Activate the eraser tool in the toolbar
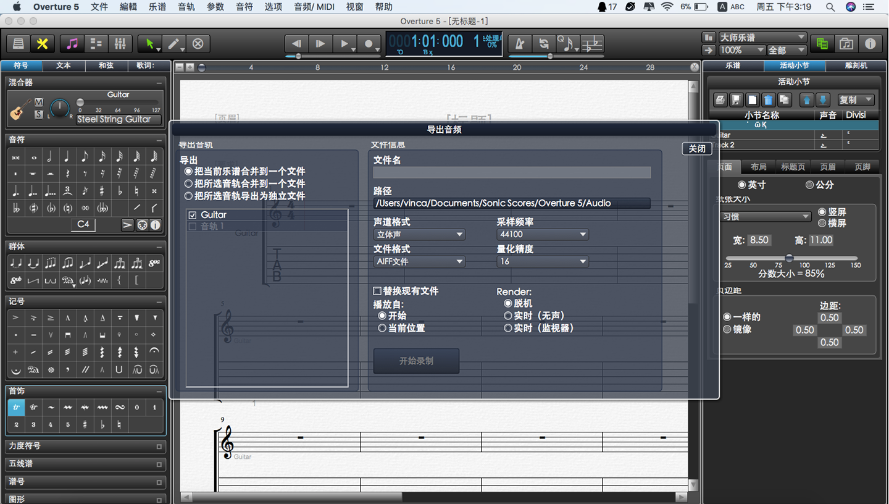Viewport: 889px width, 504px height. pyautogui.click(x=198, y=44)
